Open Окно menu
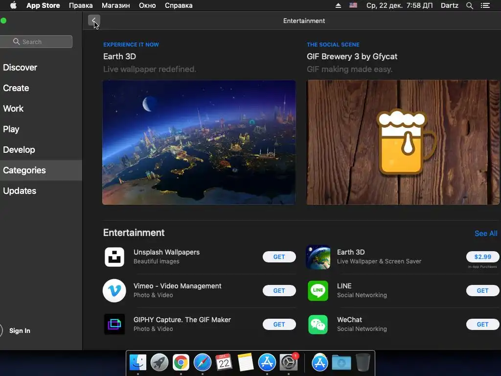The height and width of the screenshot is (376, 501). (x=147, y=5)
